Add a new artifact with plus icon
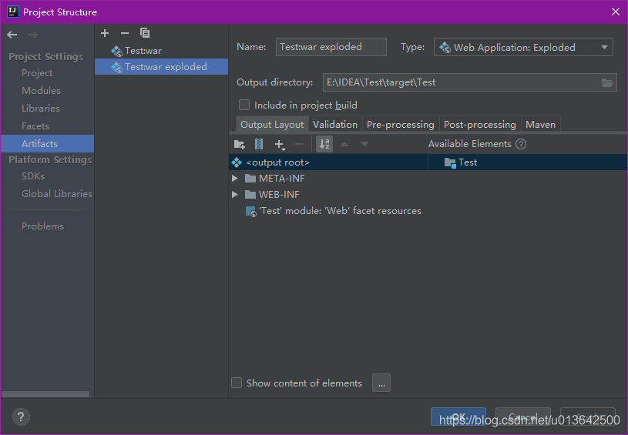The image size is (628, 435). (105, 33)
